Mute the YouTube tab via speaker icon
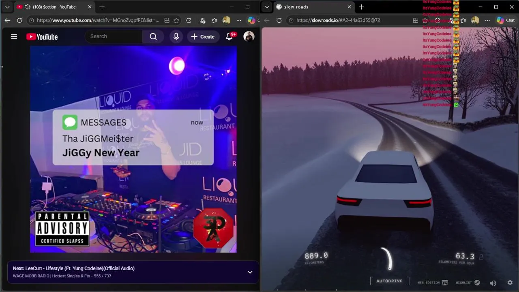Viewport: 519px width, 292px height. 28,7
